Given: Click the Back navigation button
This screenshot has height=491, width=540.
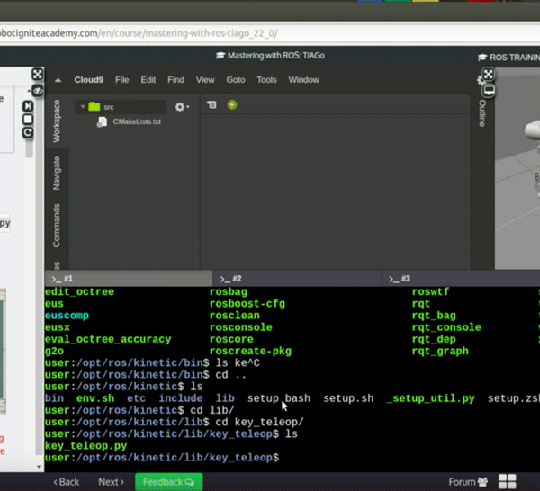Looking at the screenshot, I should pos(67,482).
